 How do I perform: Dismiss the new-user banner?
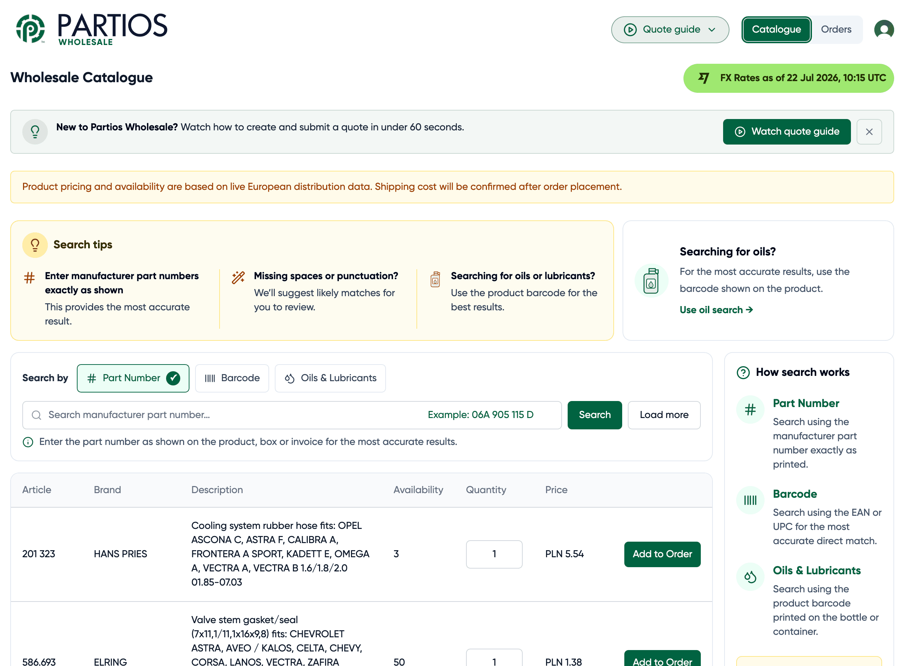(x=869, y=131)
